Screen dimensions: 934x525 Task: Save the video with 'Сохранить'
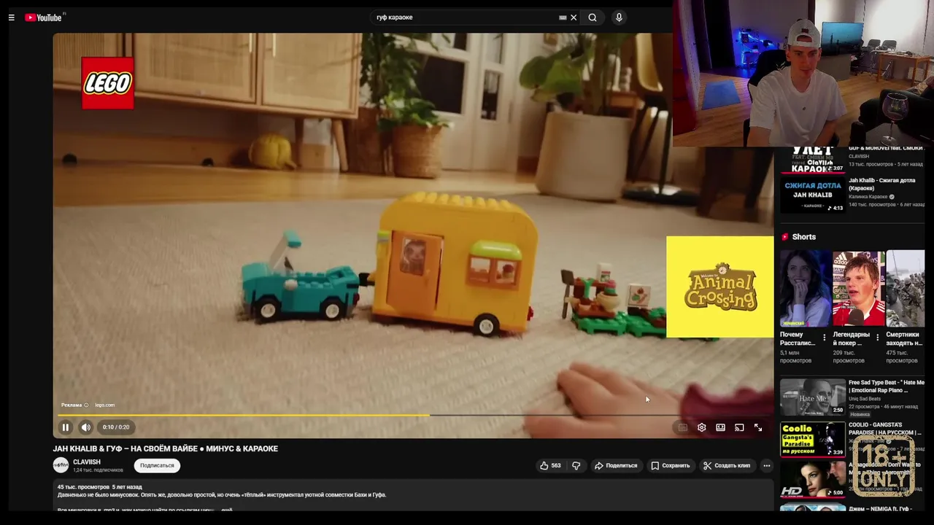click(x=670, y=465)
